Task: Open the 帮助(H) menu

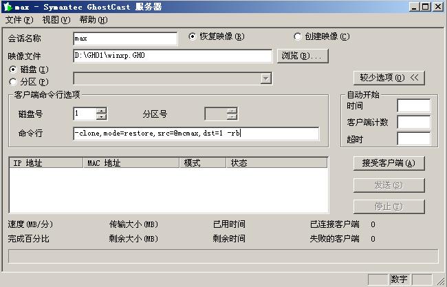Action: (94, 20)
